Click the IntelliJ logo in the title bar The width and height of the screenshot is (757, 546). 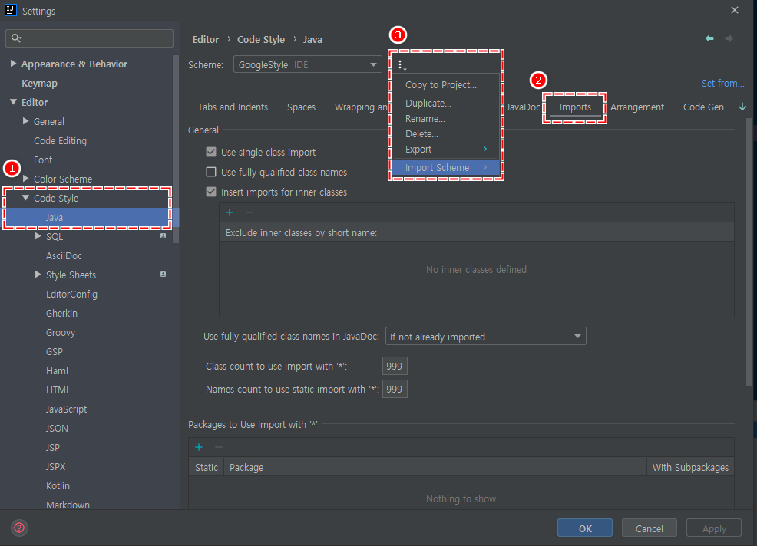(9, 10)
